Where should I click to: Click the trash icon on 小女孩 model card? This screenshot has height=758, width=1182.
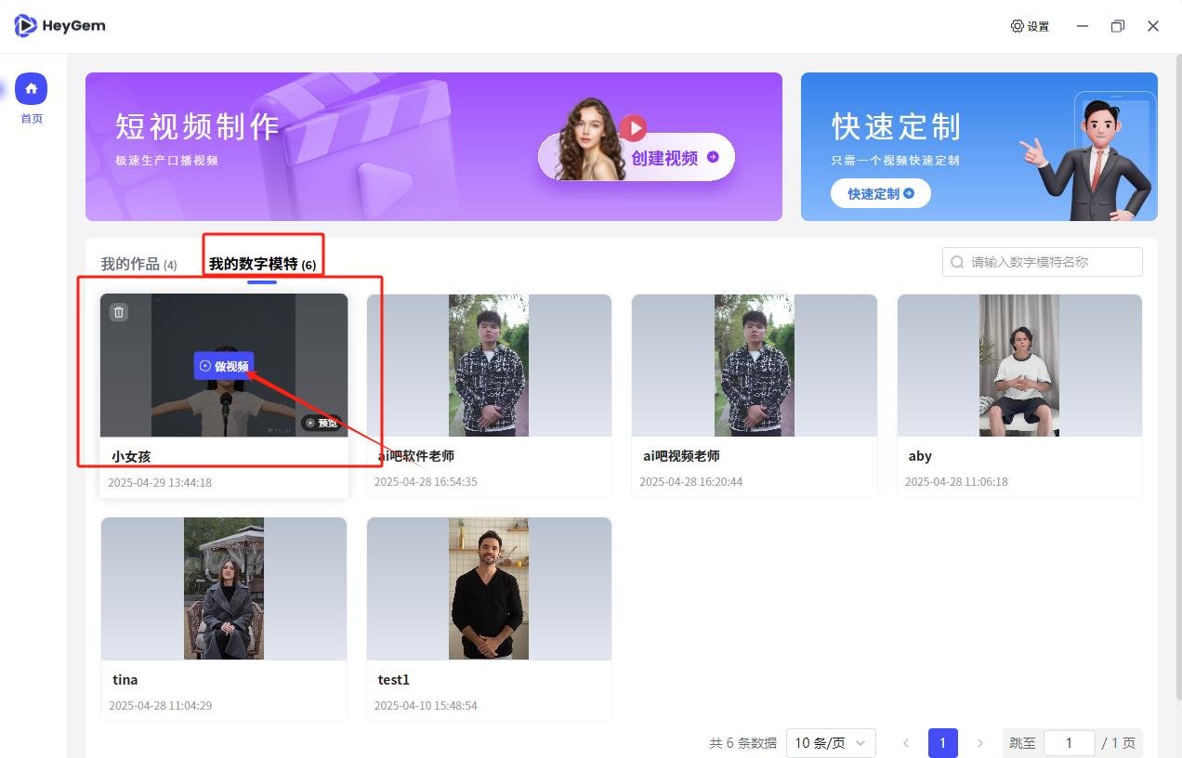118,311
